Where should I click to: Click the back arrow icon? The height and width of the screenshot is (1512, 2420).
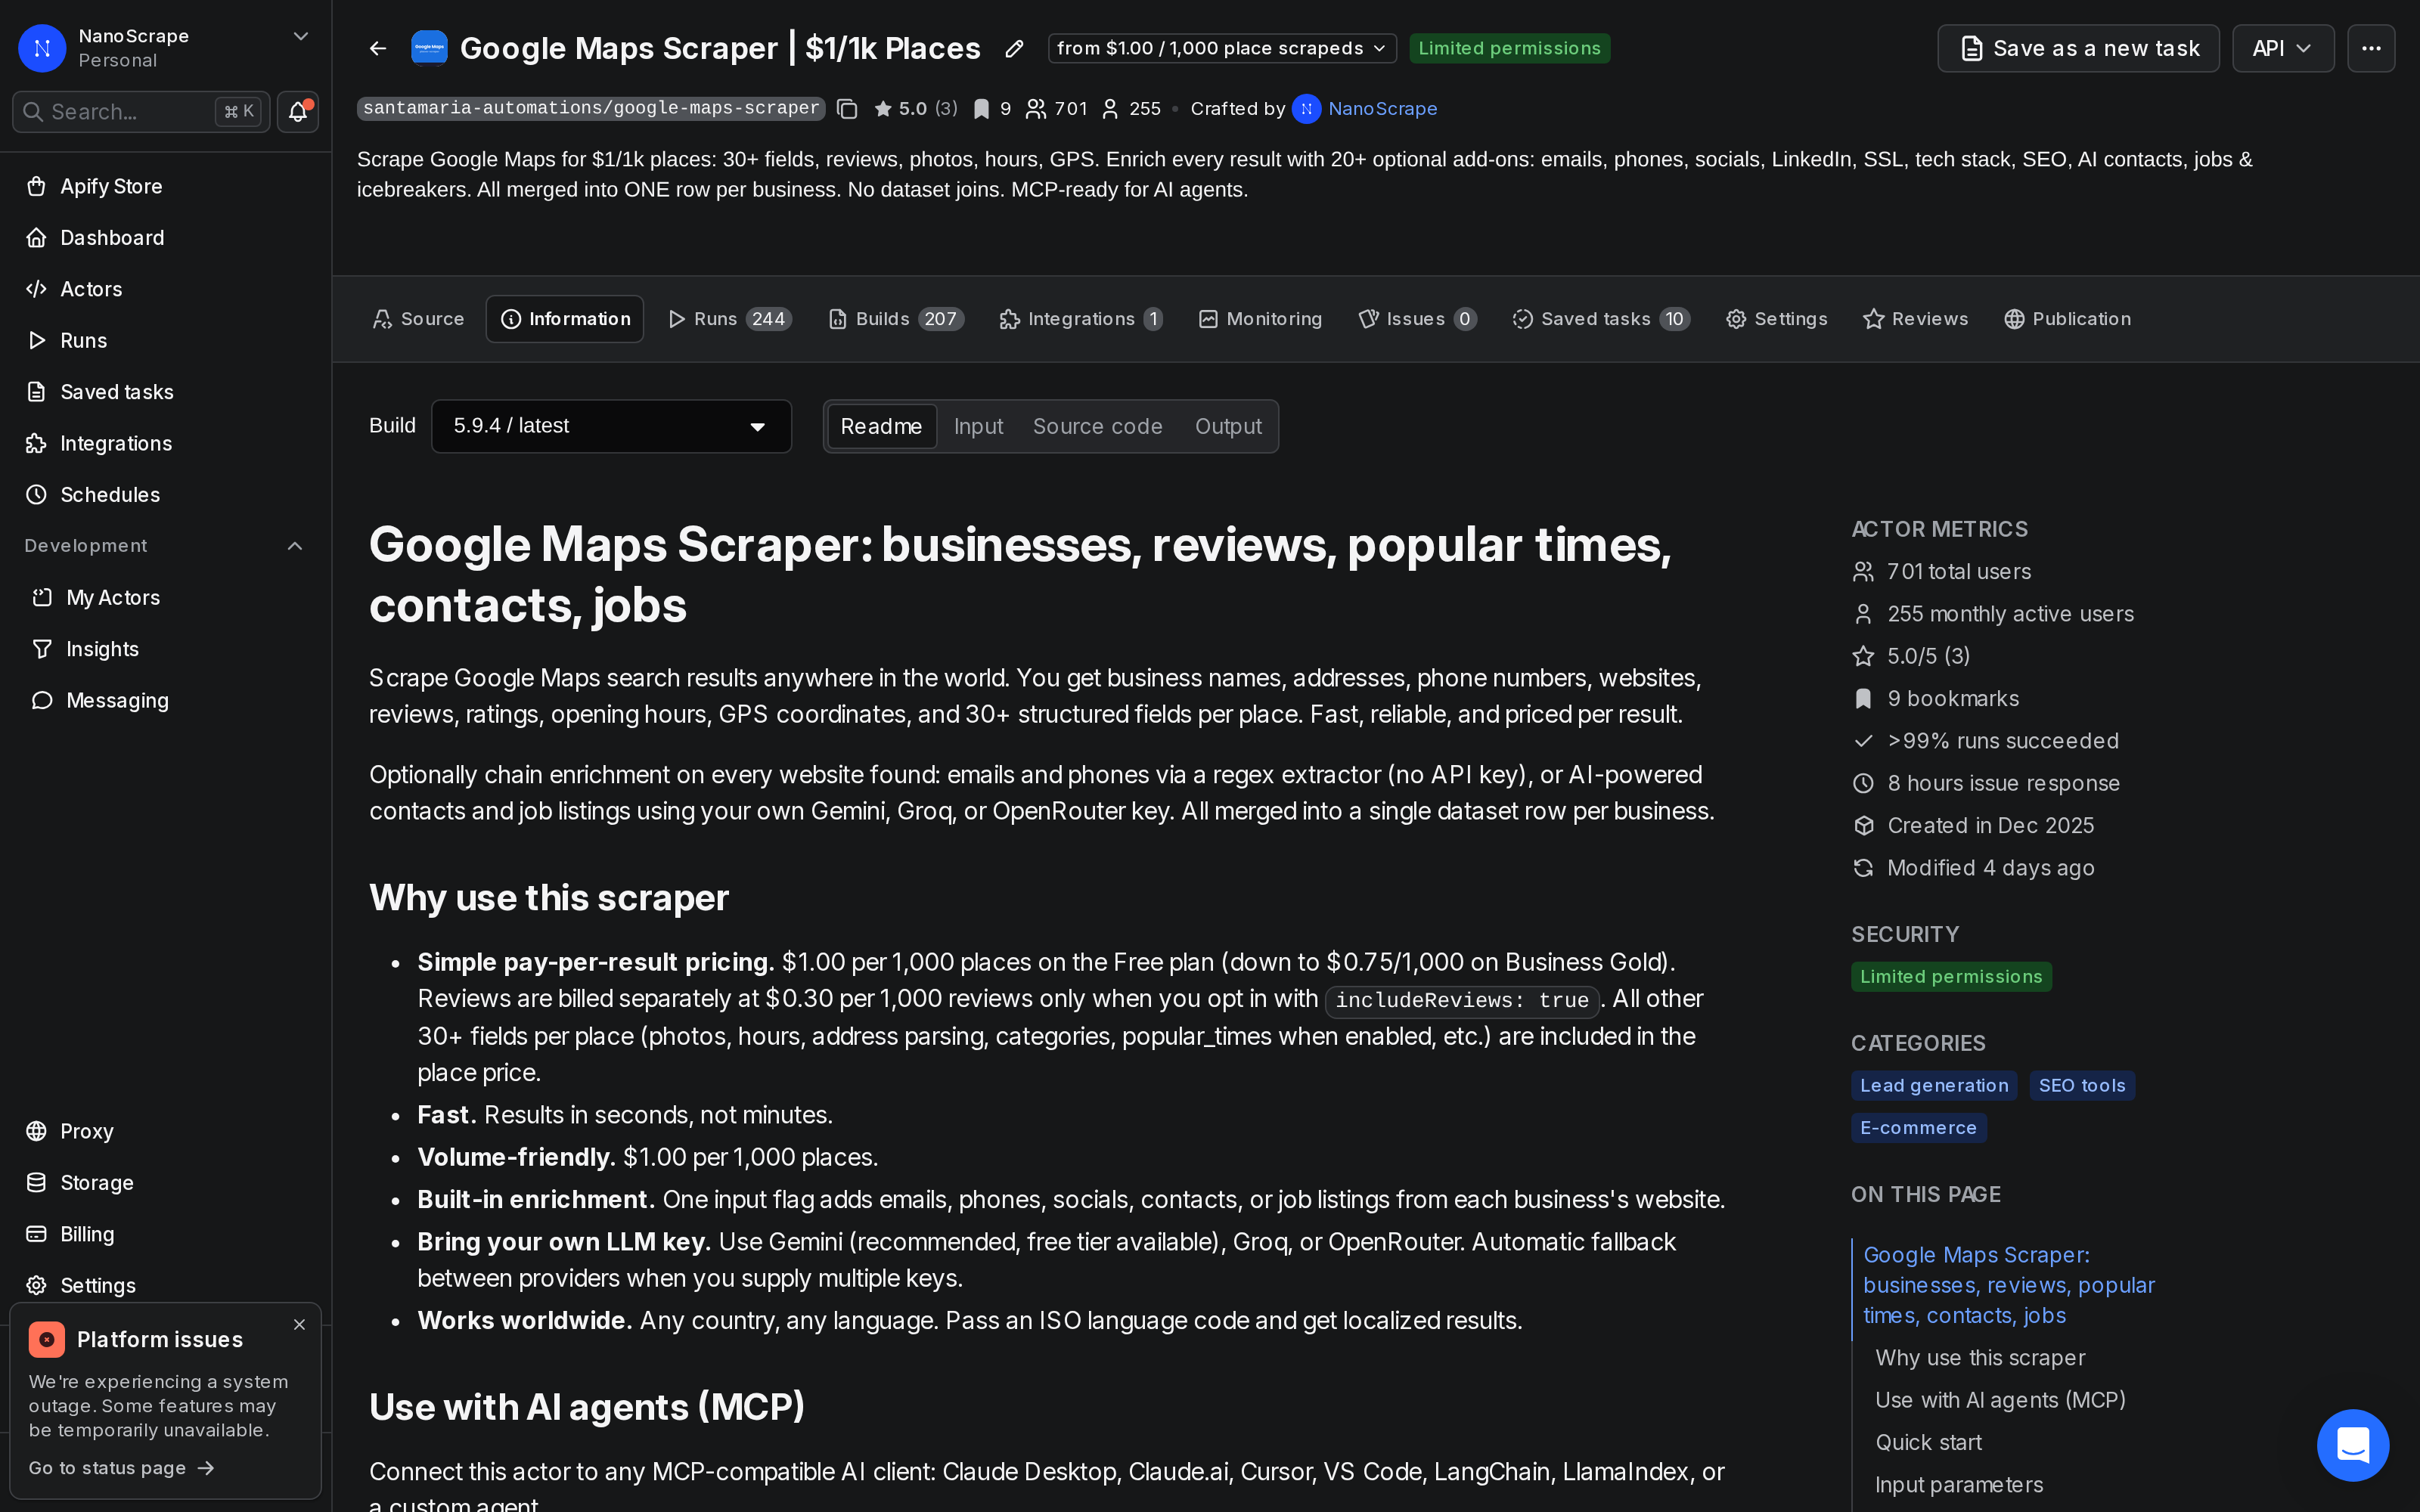(377, 48)
